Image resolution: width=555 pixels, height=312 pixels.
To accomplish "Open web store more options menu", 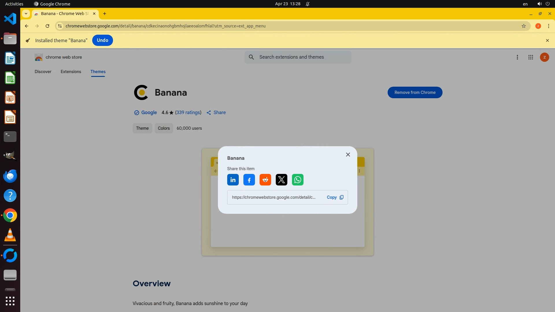I will point(517,57).
